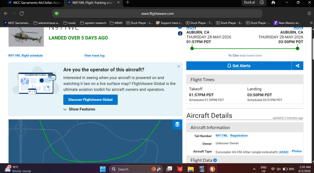Dismiss the operator promo banner
Screen dimensions: 314x173
pyautogui.click(x=179, y=66)
